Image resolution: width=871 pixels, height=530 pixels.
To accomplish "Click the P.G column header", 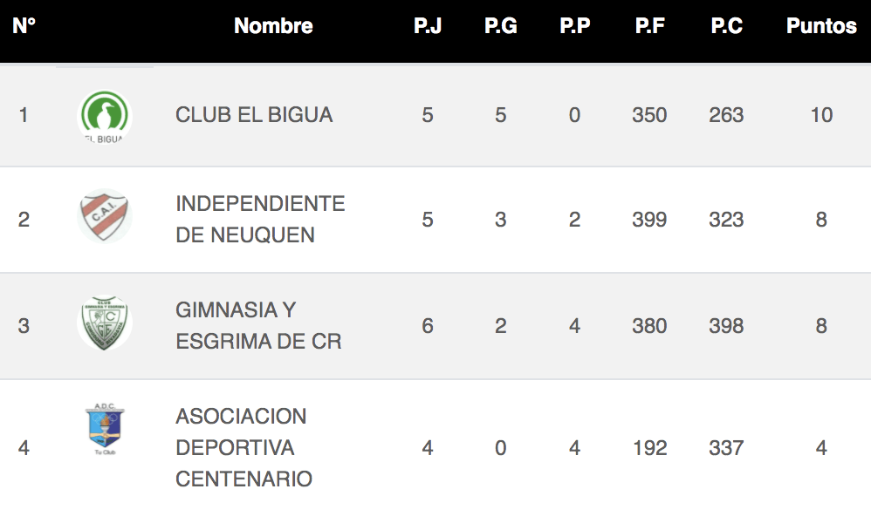I will pyautogui.click(x=500, y=26).
